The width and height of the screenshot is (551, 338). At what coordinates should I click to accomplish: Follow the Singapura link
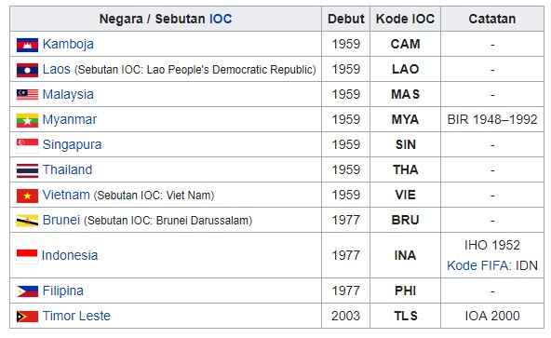72,144
